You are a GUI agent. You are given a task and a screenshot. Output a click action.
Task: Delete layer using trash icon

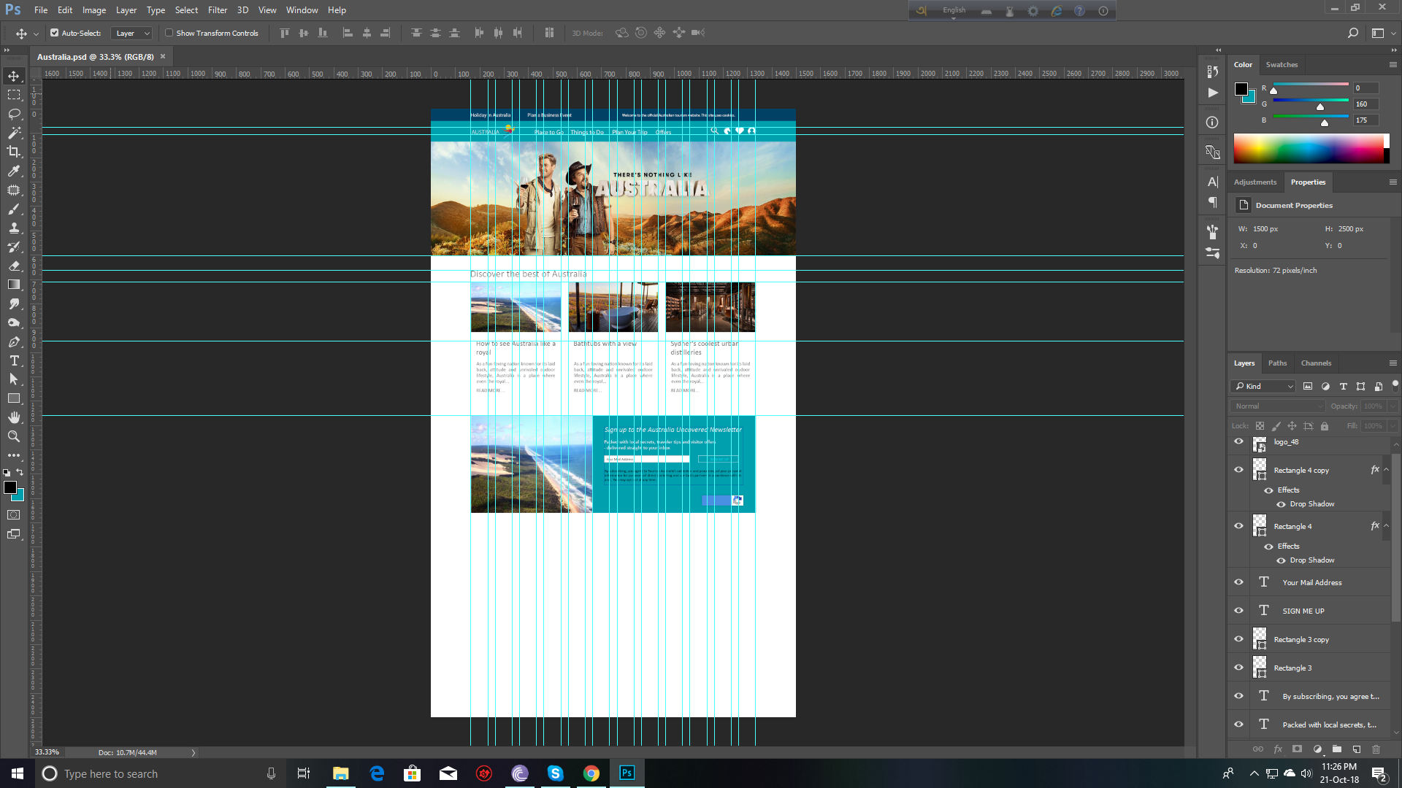(1376, 749)
